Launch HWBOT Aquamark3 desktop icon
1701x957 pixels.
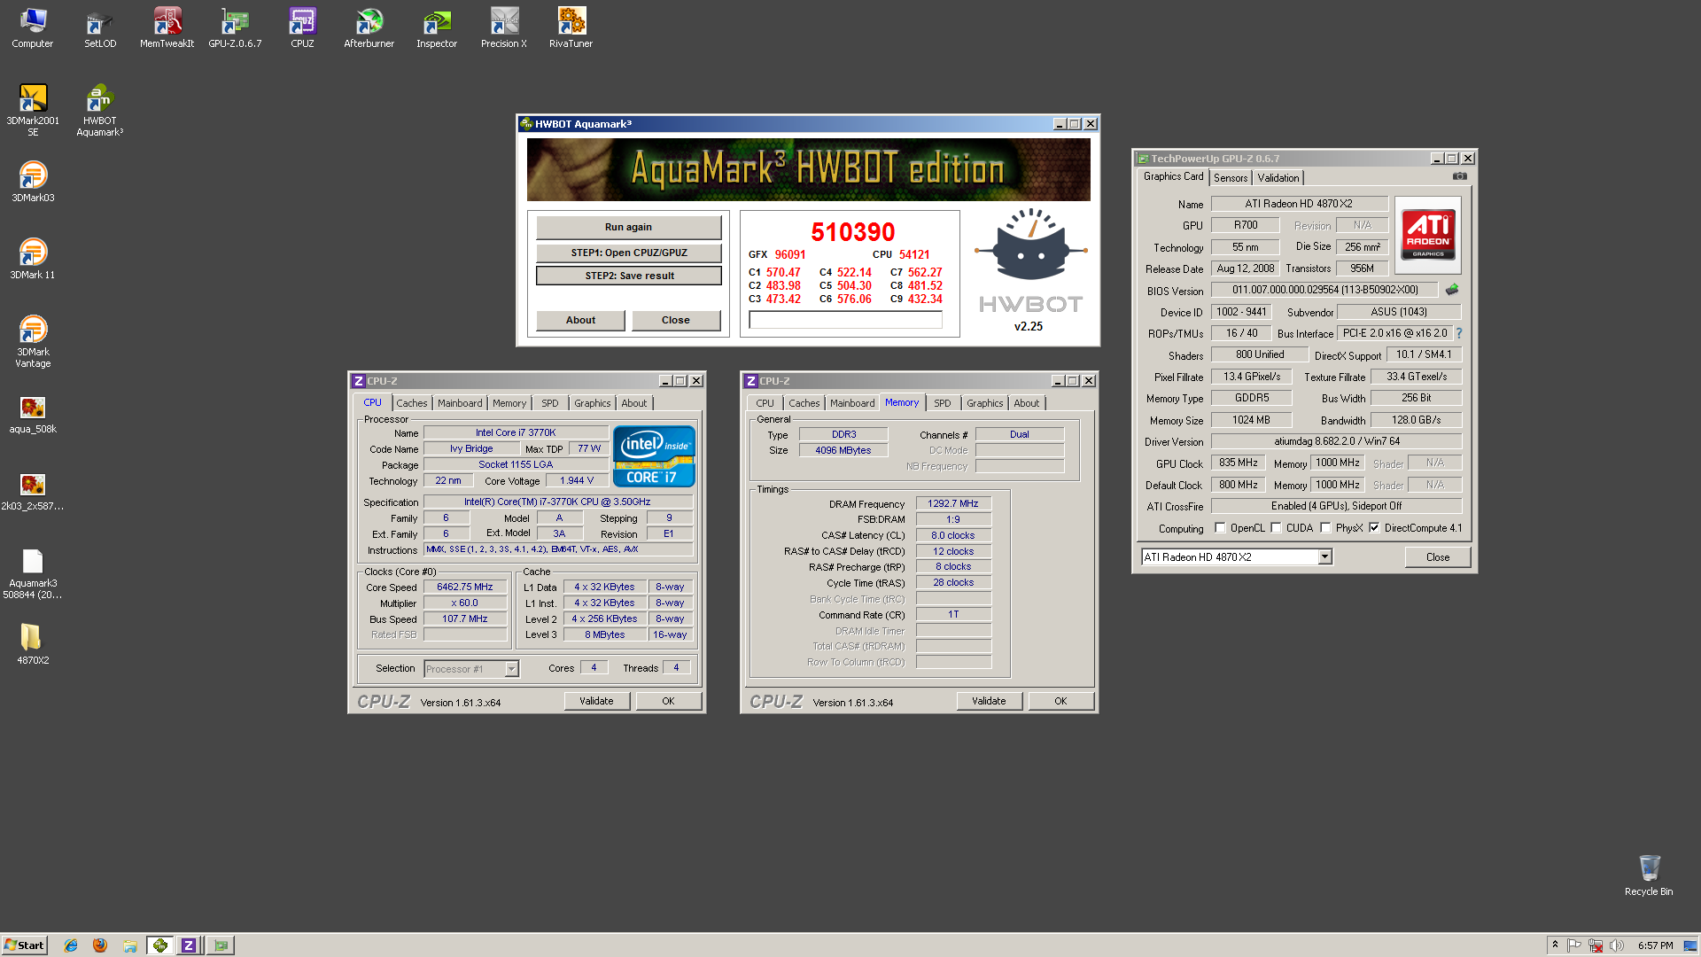pyautogui.click(x=100, y=110)
